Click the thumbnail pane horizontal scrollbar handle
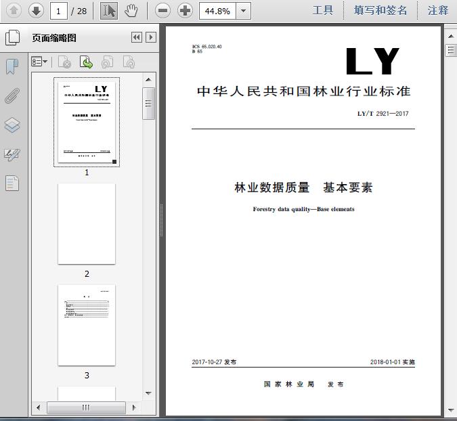Image resolution: width=457 pixels, height=421 pixels. point(86,407)
